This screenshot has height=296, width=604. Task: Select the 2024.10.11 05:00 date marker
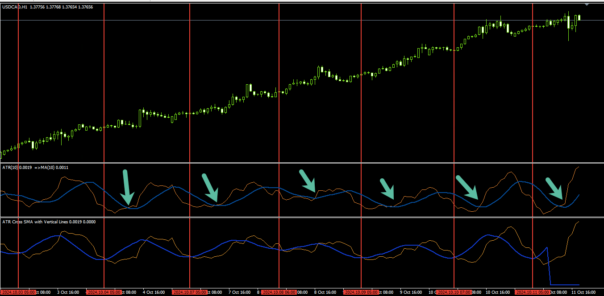pos(533,292)
